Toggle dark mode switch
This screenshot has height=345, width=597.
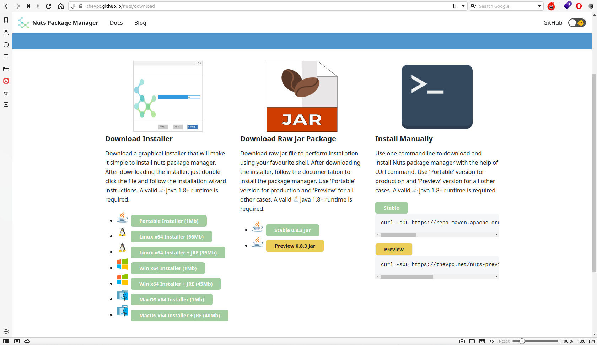(577, 23)
